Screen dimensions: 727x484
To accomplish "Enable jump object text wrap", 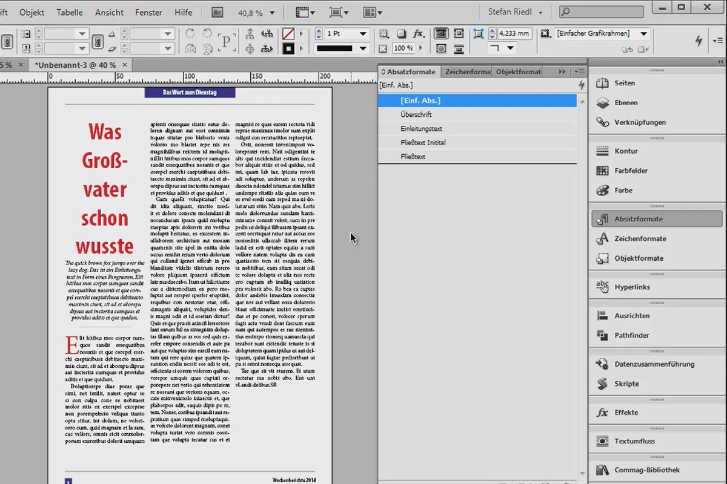I will (x=458, y=48).
